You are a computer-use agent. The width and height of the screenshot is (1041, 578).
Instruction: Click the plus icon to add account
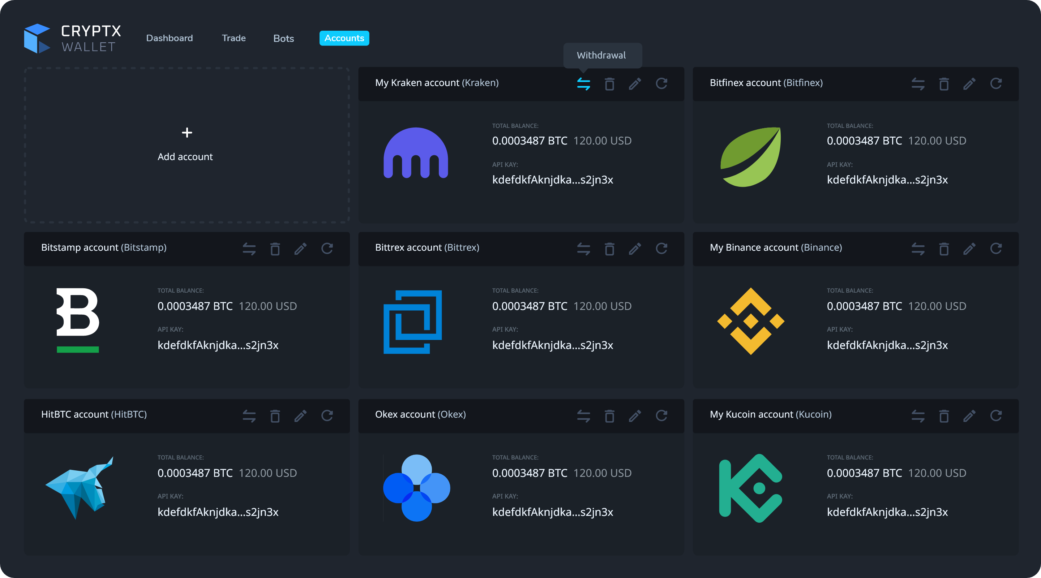(187, 133)
